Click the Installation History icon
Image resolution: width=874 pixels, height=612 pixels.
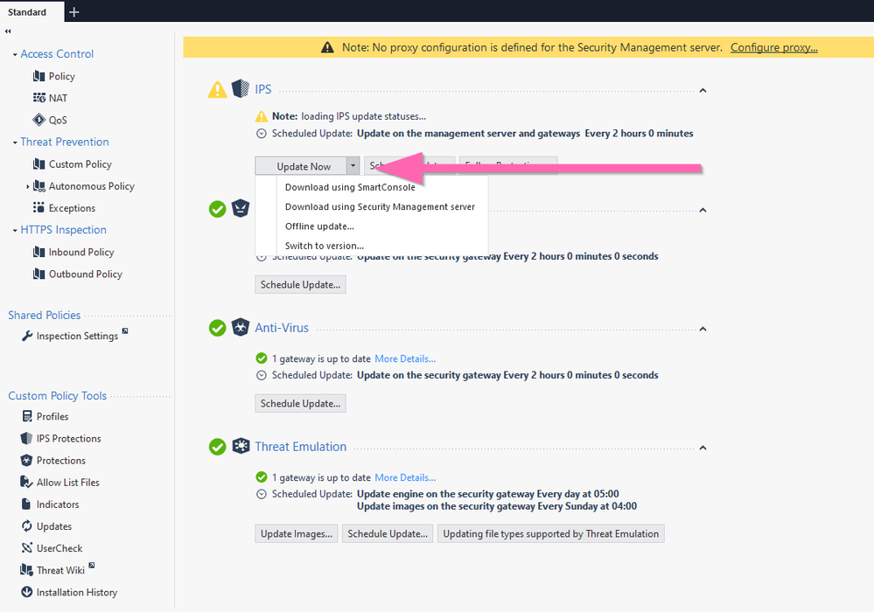coord(27,592)
